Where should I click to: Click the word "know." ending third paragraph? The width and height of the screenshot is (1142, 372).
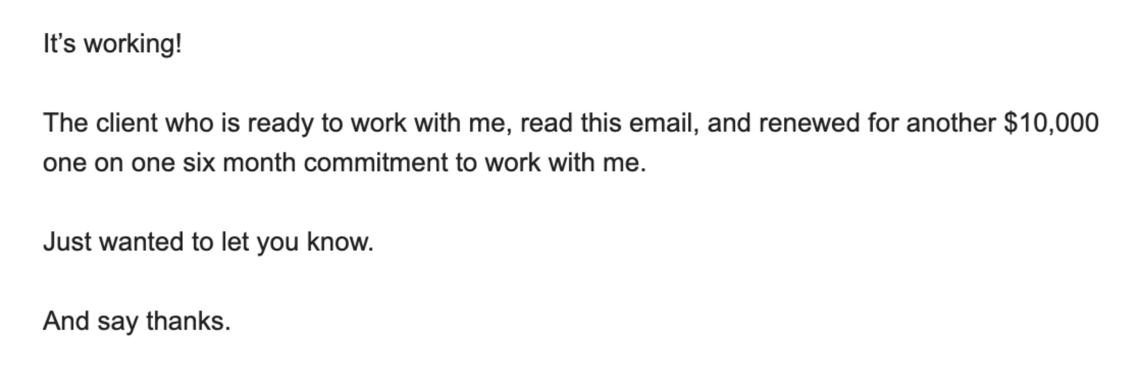click(340, 242)
